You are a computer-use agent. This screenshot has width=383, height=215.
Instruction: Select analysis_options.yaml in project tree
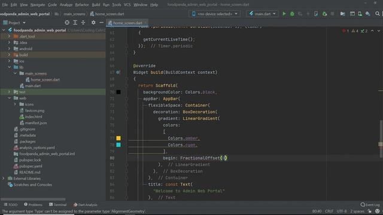point(34,148)
